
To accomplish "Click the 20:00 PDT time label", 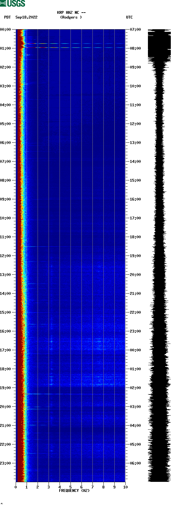I will [x=6, y=407].
